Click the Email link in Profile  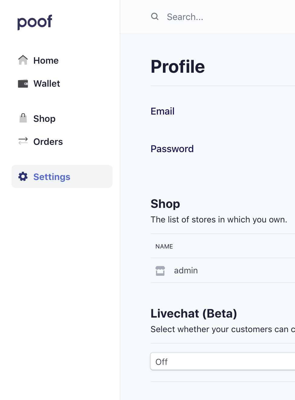coord(163,111)
